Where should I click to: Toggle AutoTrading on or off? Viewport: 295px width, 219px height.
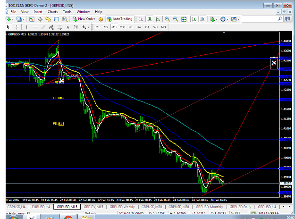pyautogui.click(x=120, y=19)
